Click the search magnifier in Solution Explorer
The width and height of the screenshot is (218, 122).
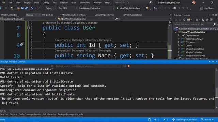(x=214, y=24)
